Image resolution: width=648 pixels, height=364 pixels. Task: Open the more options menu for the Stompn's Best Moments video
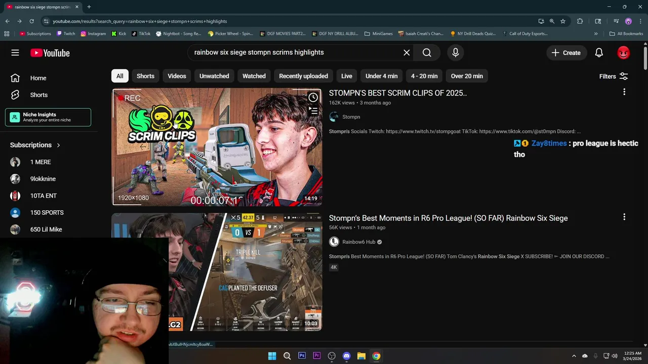[x=624, y=217]
